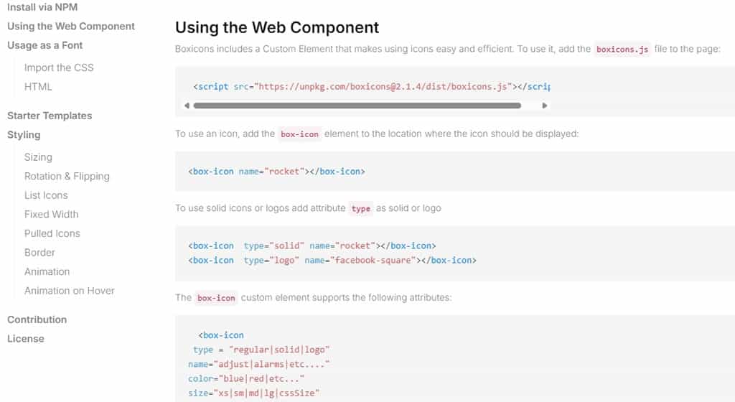Select Usage as a Font sidebar item

click(x=45, y=45)
